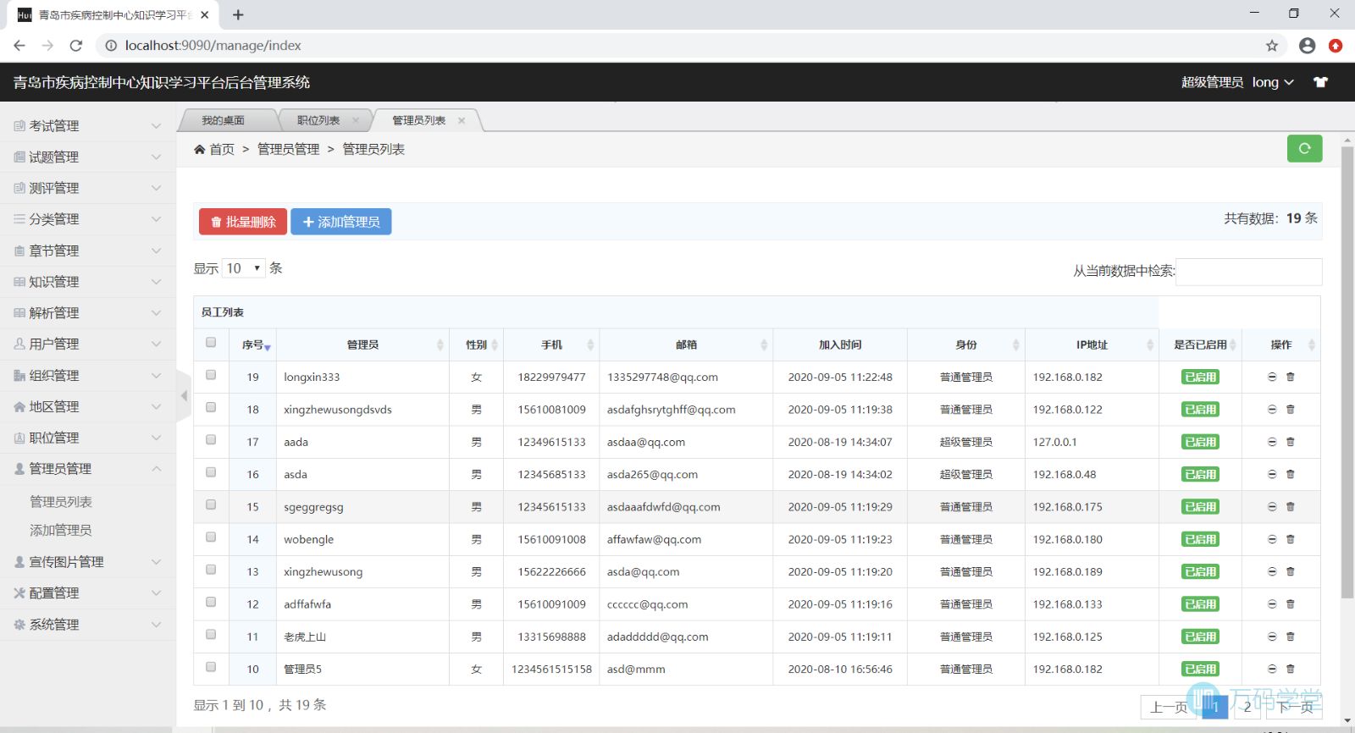The height and width of the screenshot is (733, 1355).
Task: Switch to the 职位列表 tab
Action: 318,120
